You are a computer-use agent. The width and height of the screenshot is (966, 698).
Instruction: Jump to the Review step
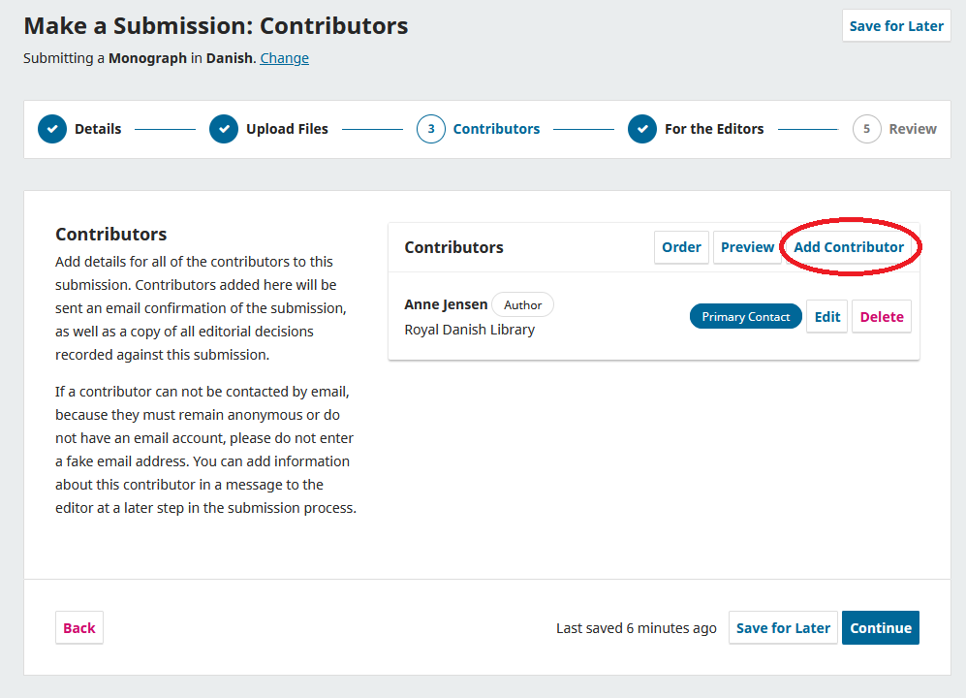tap(913, 129)
